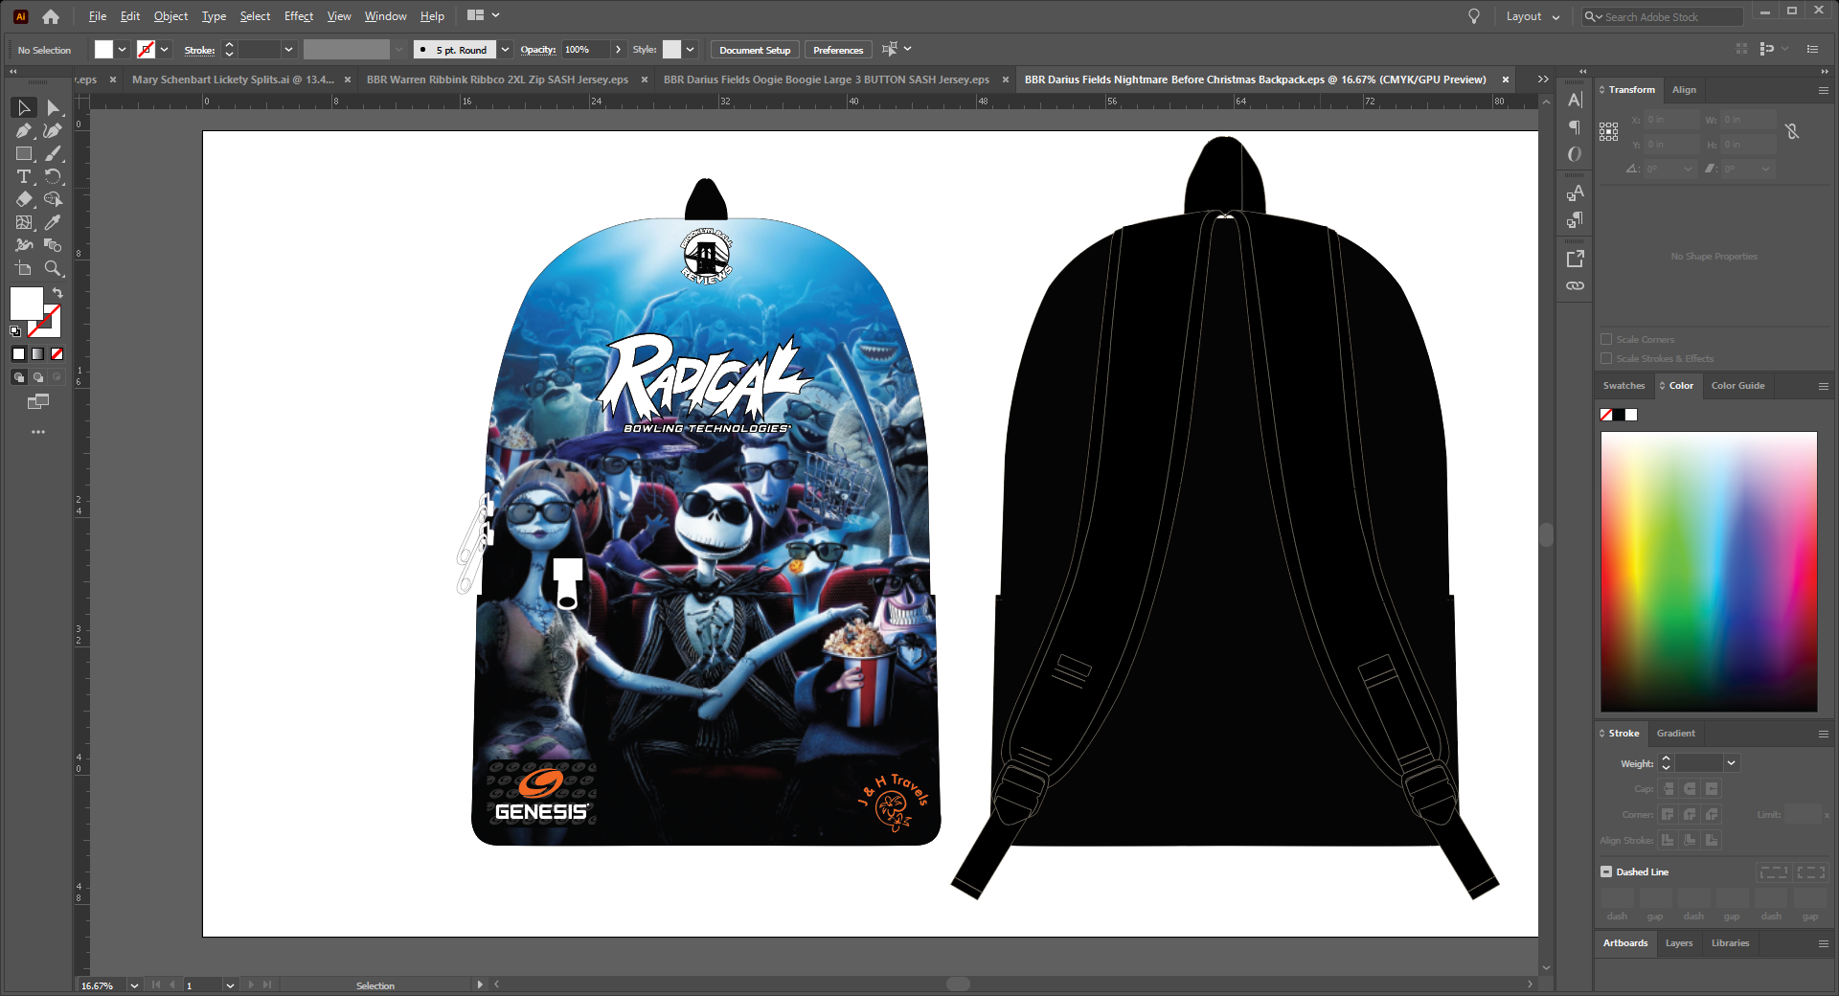The width and height of the screenshot is (1839, 996).
Task: Open the fill color dropdown
Action: click(122, 50)
